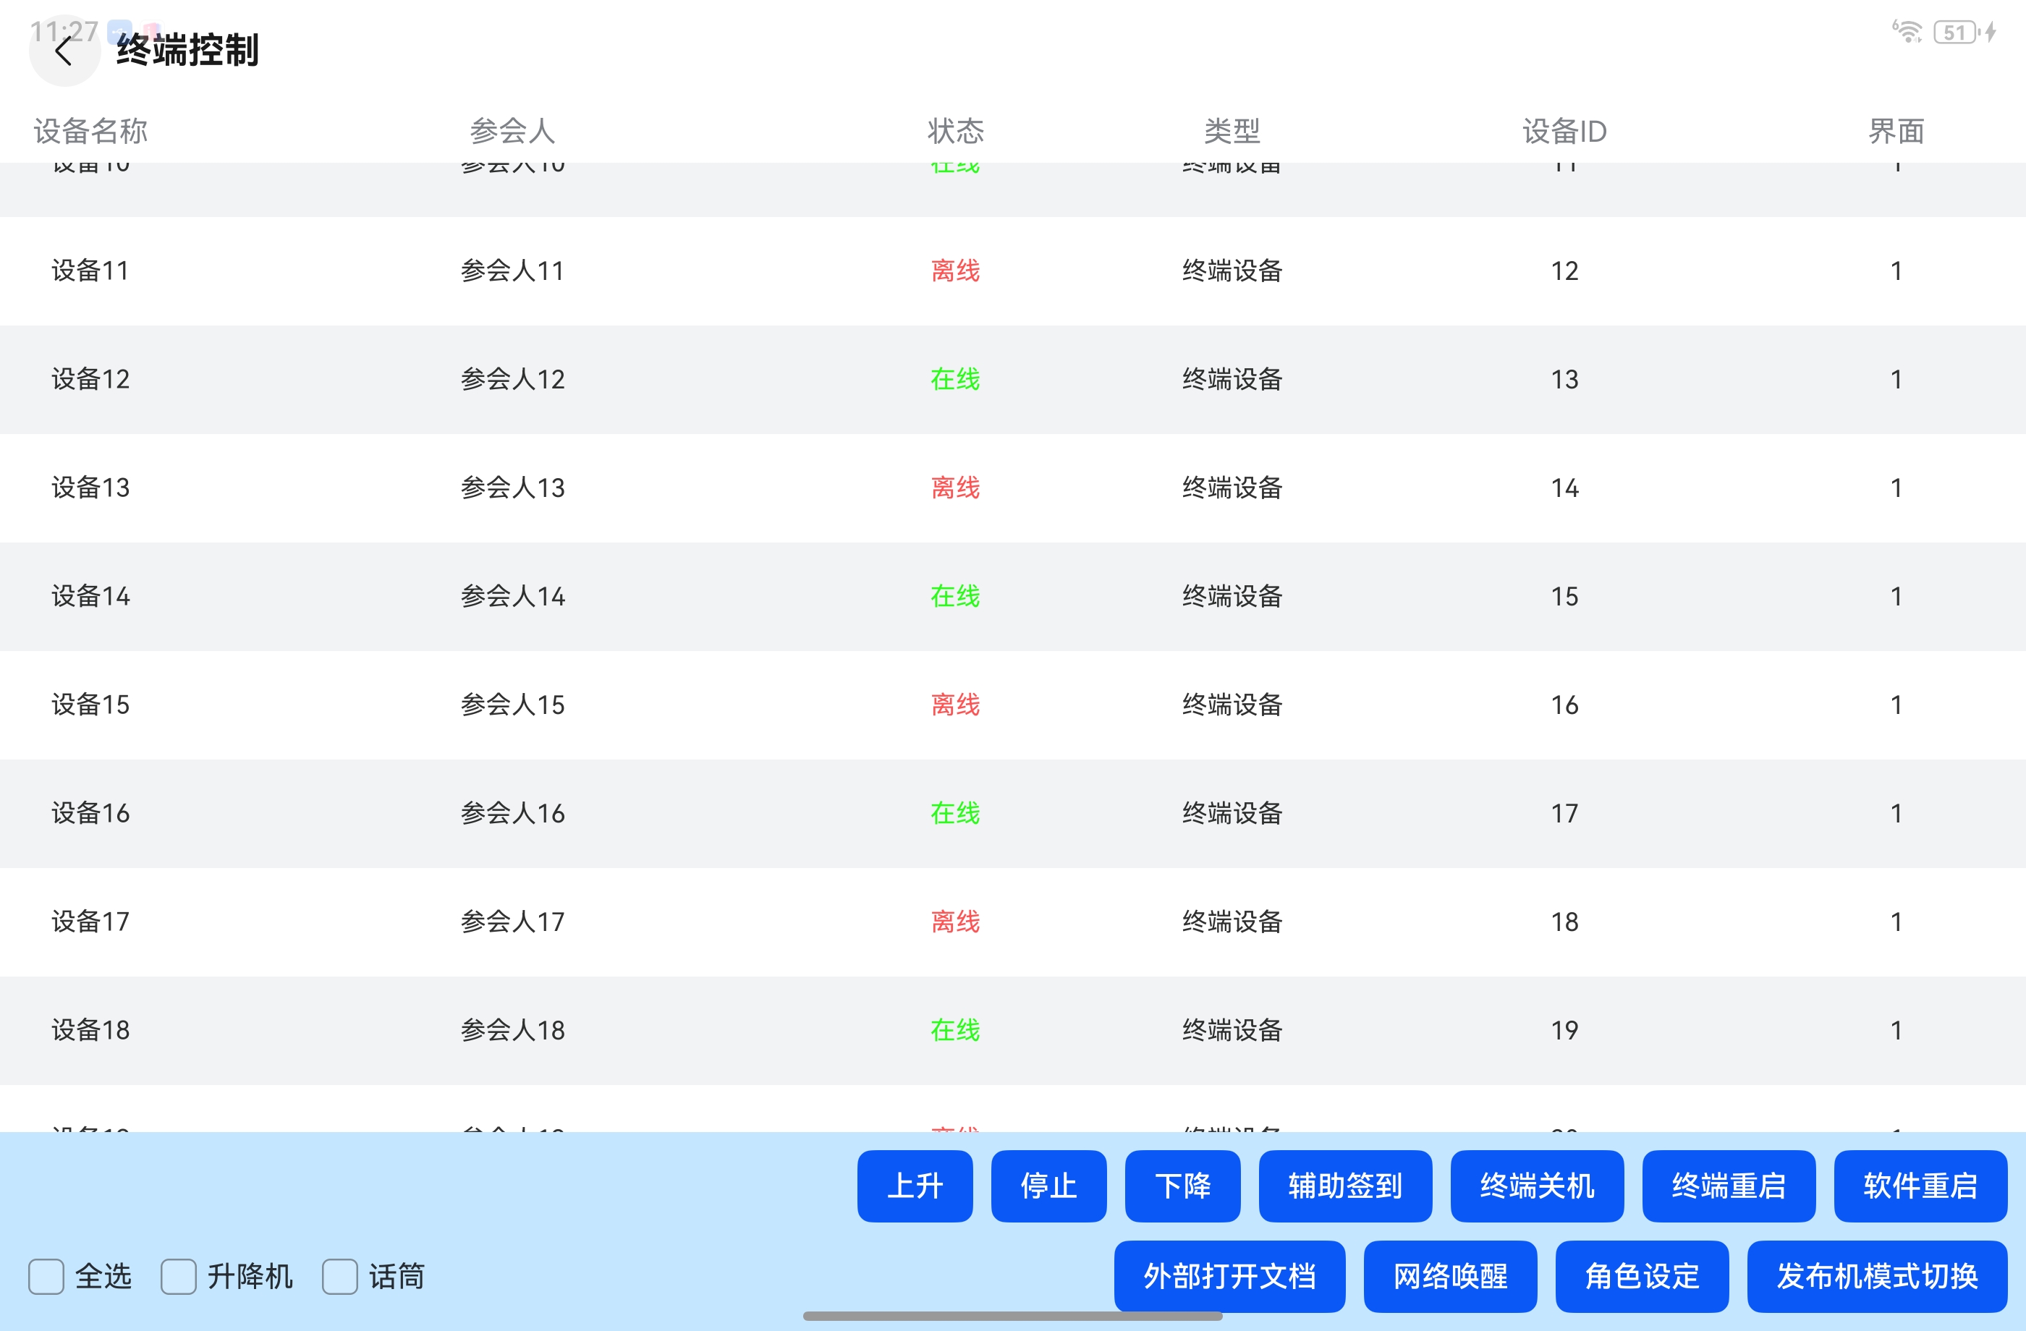
Task: Click the 终端重启 button
Action: pyautogui.click(x=1728, y=1186)
